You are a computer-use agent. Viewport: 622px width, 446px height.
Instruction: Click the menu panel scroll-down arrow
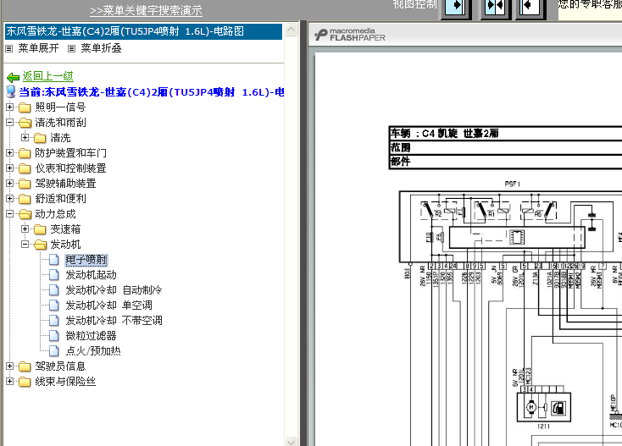[x=292, y=440]
